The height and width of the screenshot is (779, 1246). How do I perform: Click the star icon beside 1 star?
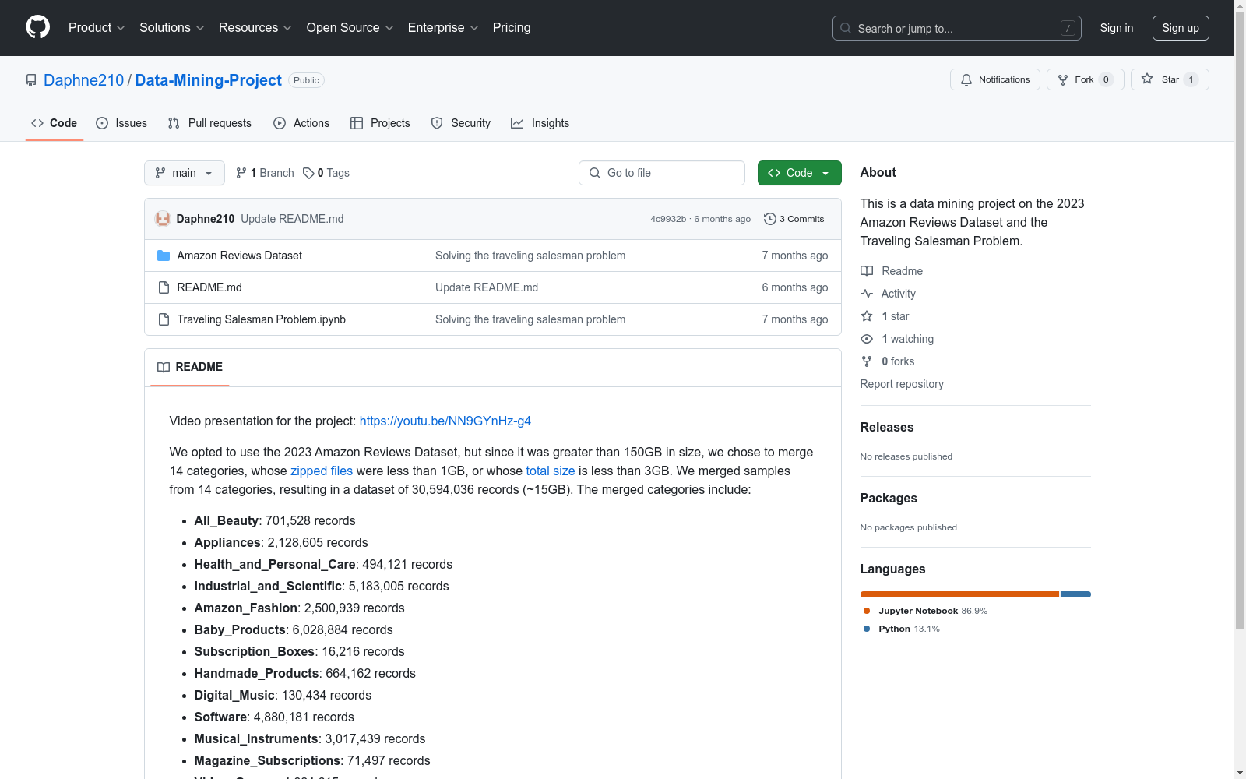pyautogui.click(x=867, y=316)
